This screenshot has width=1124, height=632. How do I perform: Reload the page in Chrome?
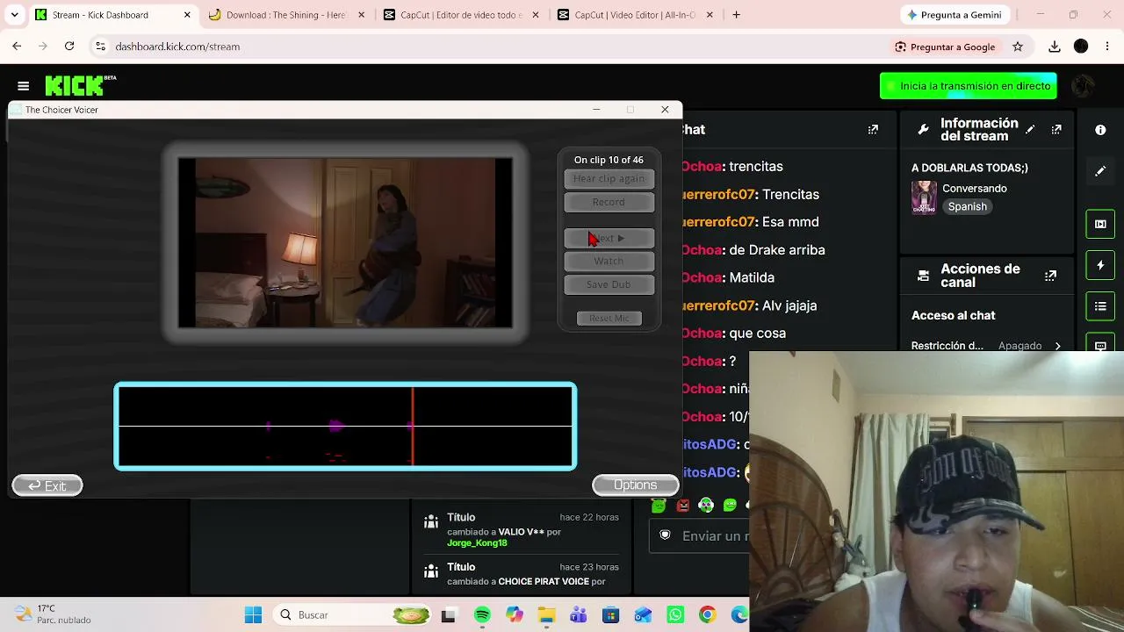point(69,47)
